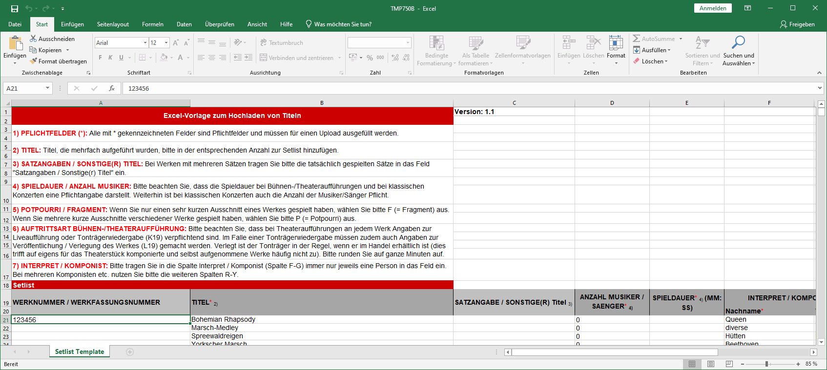Open Zellenformatvorlagen gallery
827x370 pixels.
pos(523,51)
